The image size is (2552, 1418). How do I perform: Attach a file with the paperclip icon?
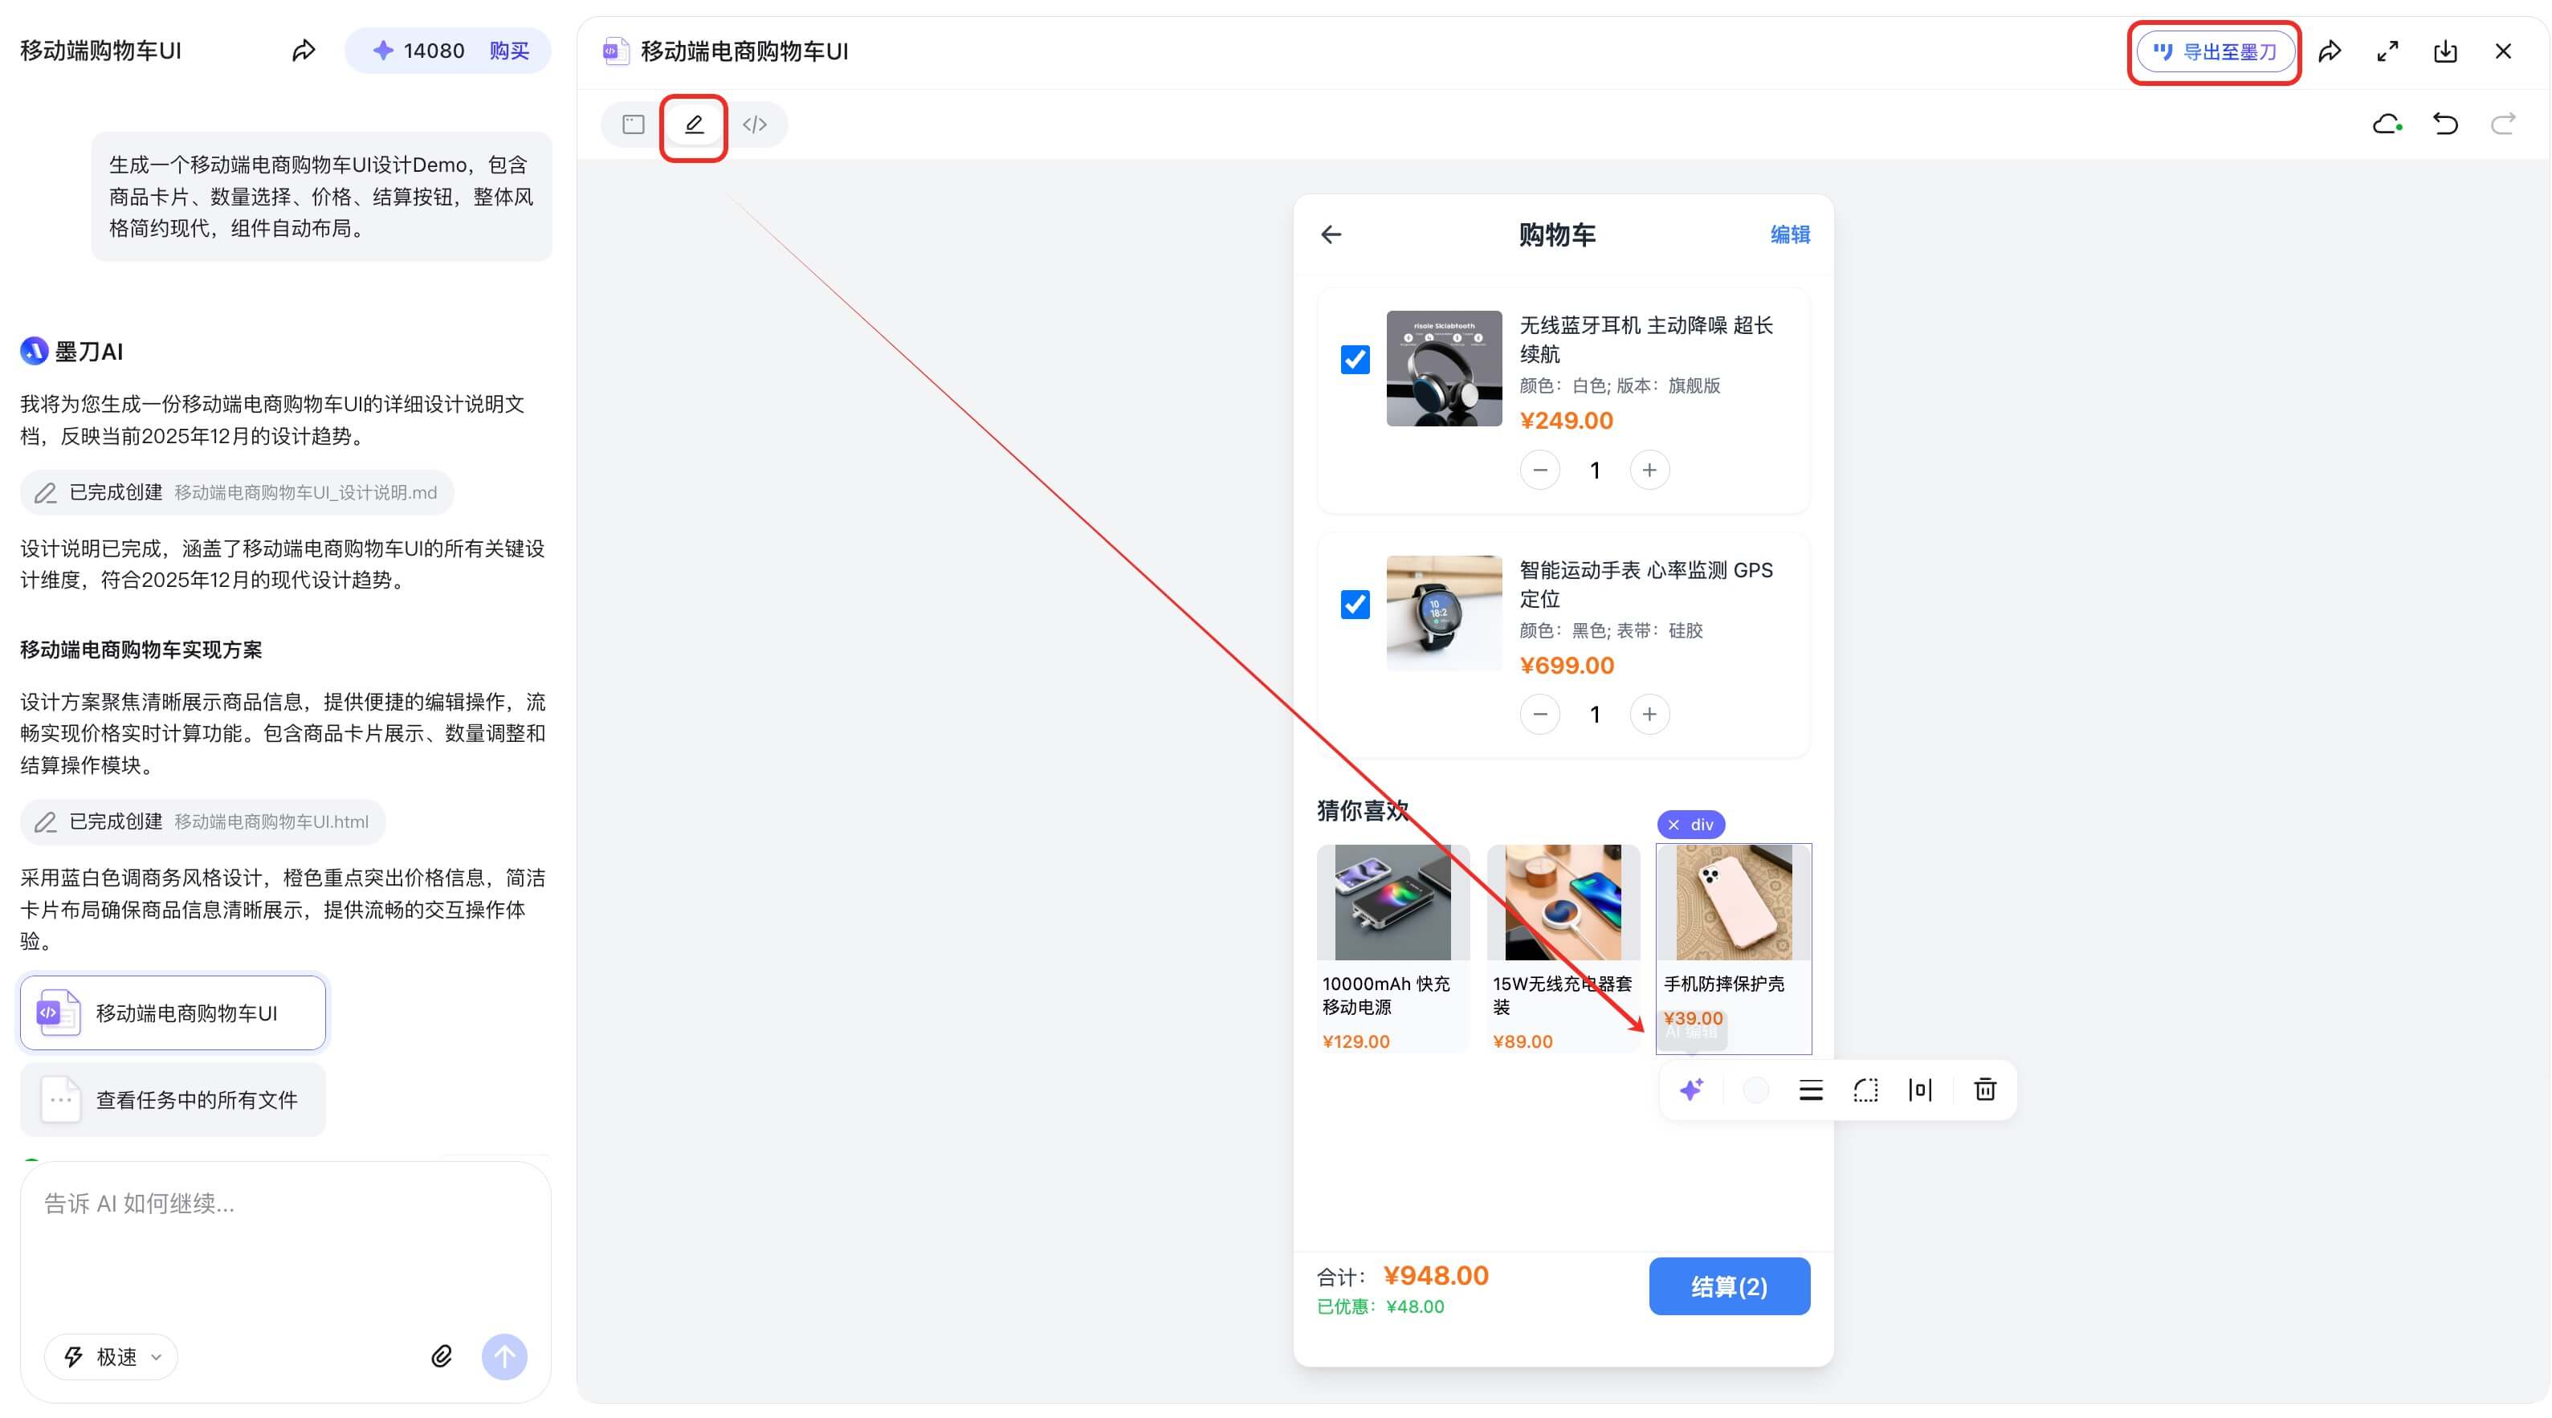(441, 1356)
